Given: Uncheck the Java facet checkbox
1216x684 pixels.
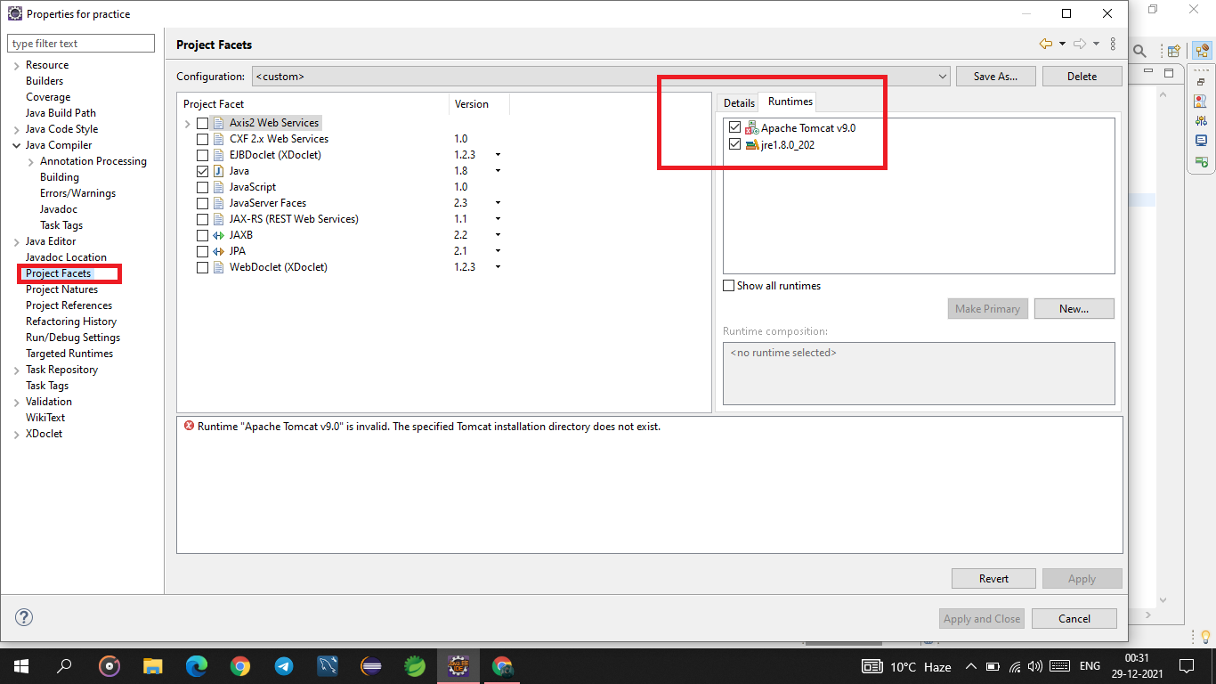Looking at the screenshot, I should [202, 171].
